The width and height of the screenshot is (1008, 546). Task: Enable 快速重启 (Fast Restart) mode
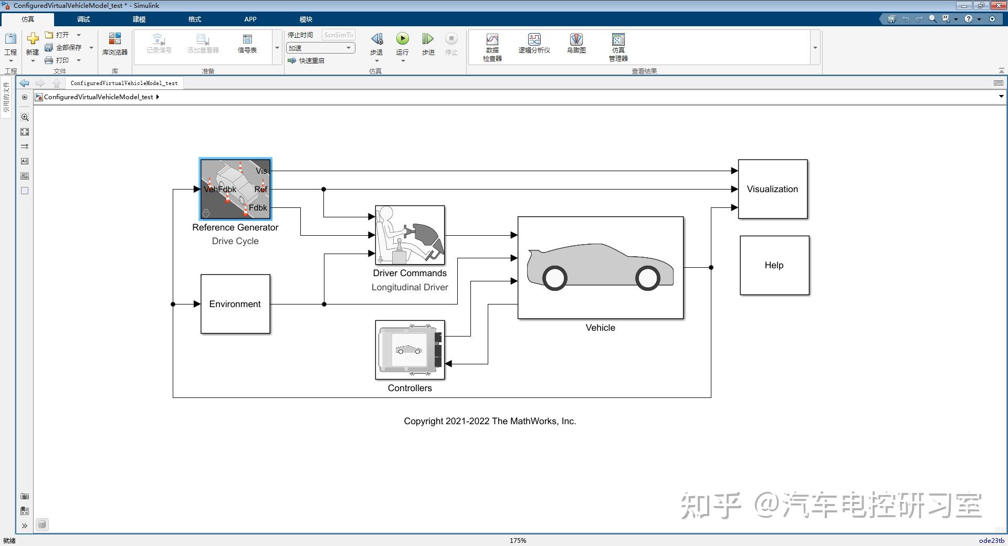click(x=308, y=60)
